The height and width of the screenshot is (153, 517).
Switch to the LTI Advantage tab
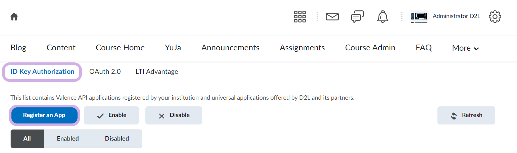pos(157,71)
